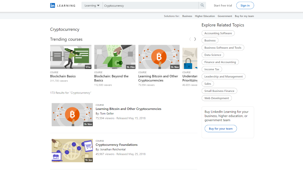Click the LEARNING wordmark text

(66, 6)
